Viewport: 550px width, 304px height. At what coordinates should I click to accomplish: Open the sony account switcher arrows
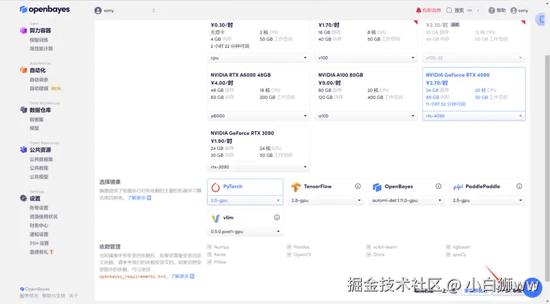(x=154, y=11)
